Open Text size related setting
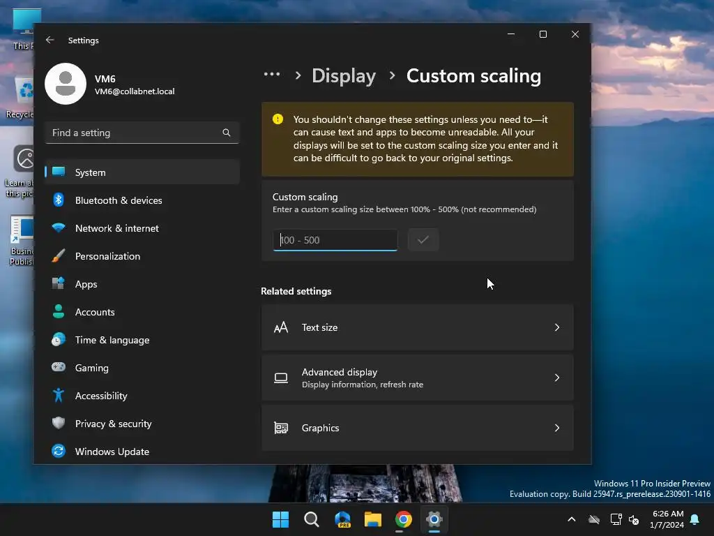The height and width of the screenshot is (536, 714). pyautogui.click(x=418, y=327)
